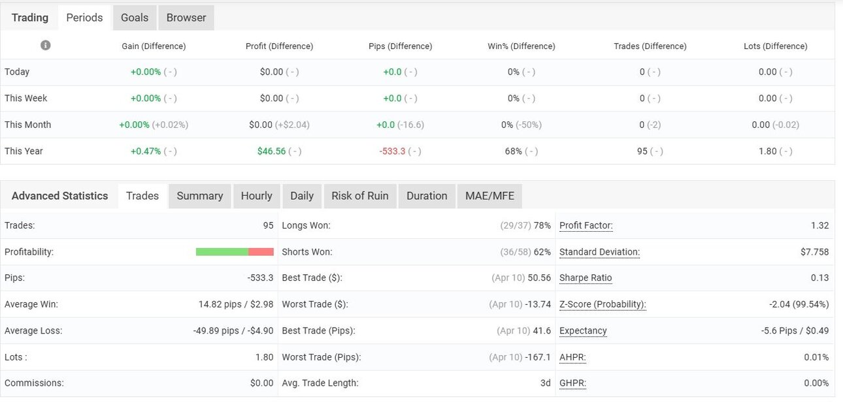Click the GHPR label
Screen dimensions: 843x410
pos(572,383)
